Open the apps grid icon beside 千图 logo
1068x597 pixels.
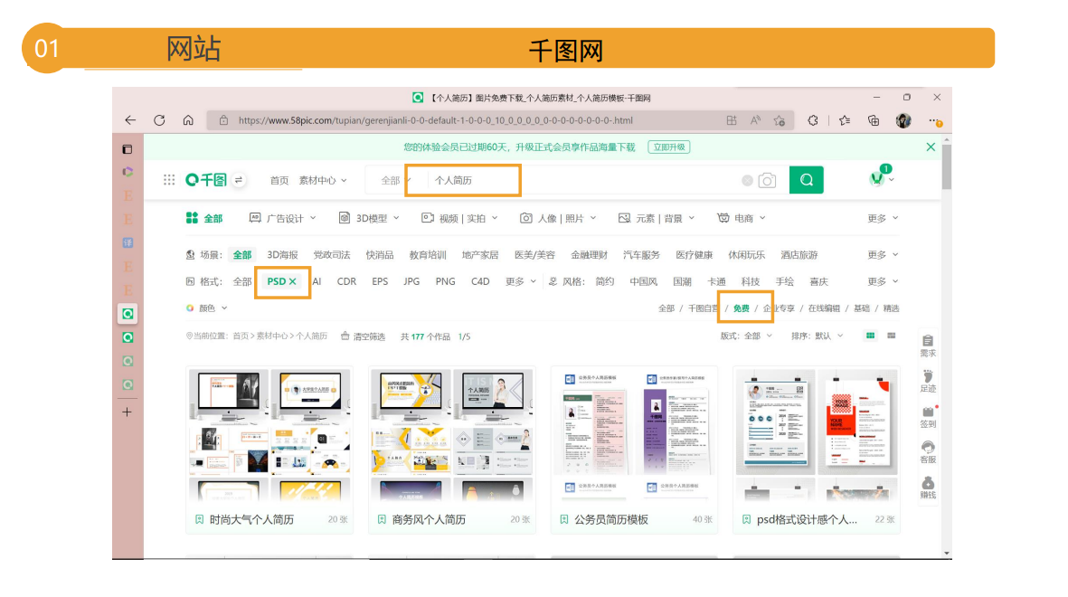169,180
